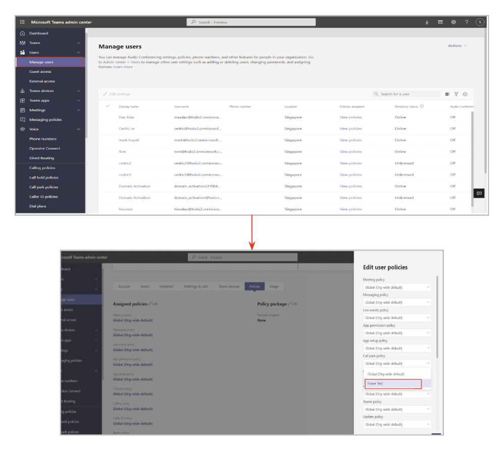Open the Teams policy dropdown
The width and height of the screenshot is (502, 450).
[x=397, y=409]
